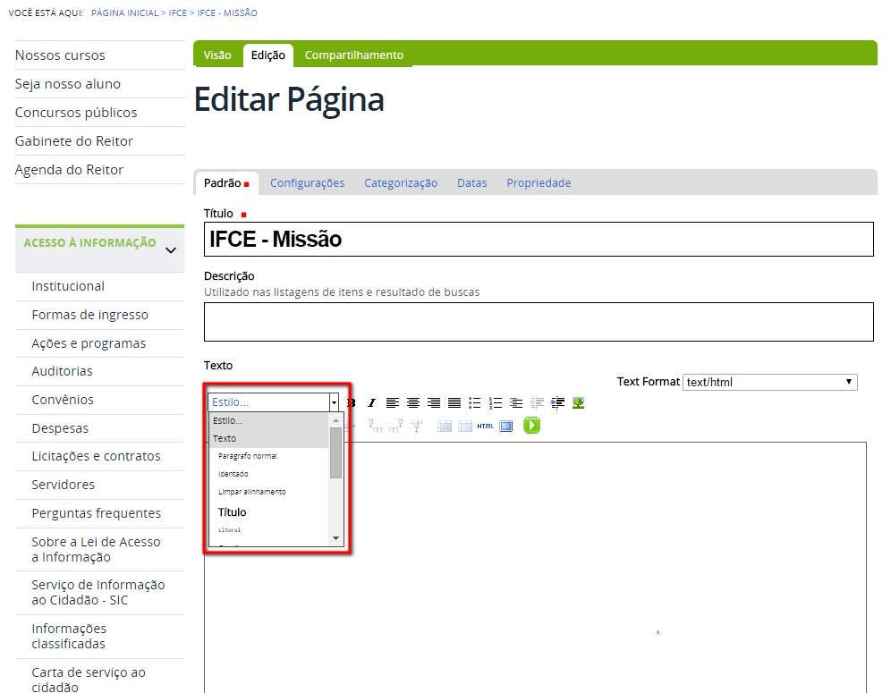Viewport: 891px width, 693px height.
Task: Open Despesas sidebar item
Action: [60, 428]
